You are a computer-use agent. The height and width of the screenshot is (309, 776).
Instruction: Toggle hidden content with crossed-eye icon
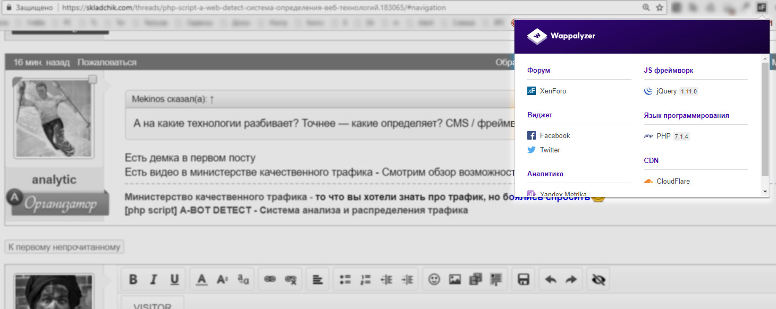(x=598, y=279)
